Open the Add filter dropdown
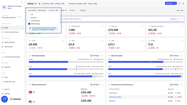Screen dimensions: 187x105 [73, 10]
